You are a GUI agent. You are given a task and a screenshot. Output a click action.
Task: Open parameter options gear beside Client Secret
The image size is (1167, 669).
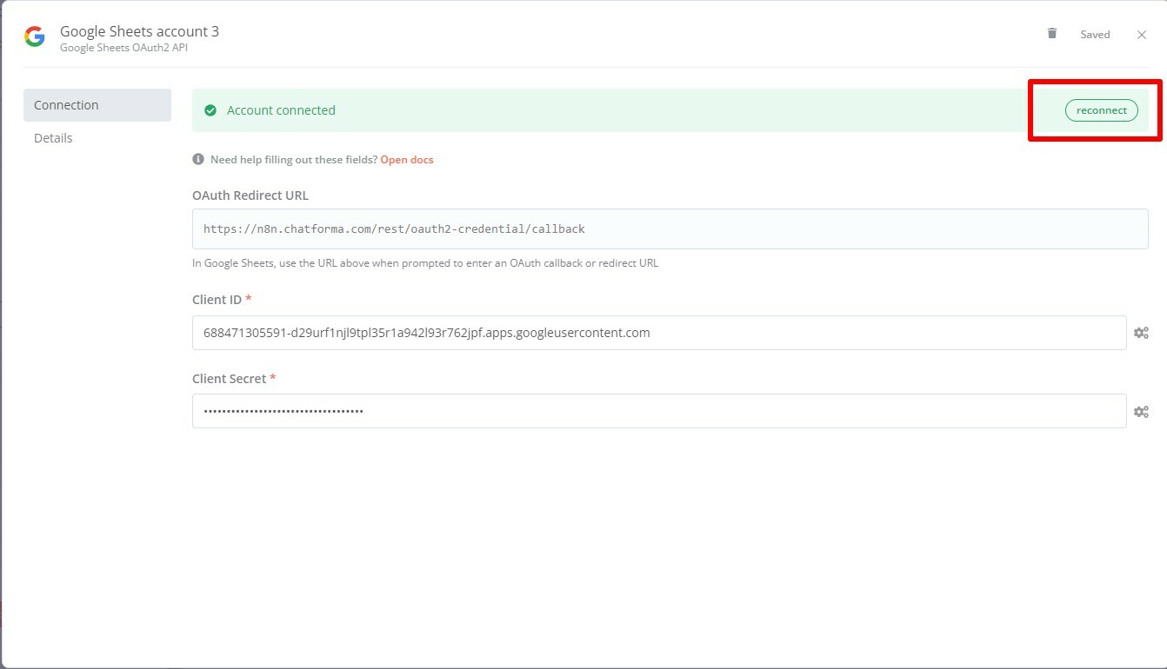[1141, 412]
